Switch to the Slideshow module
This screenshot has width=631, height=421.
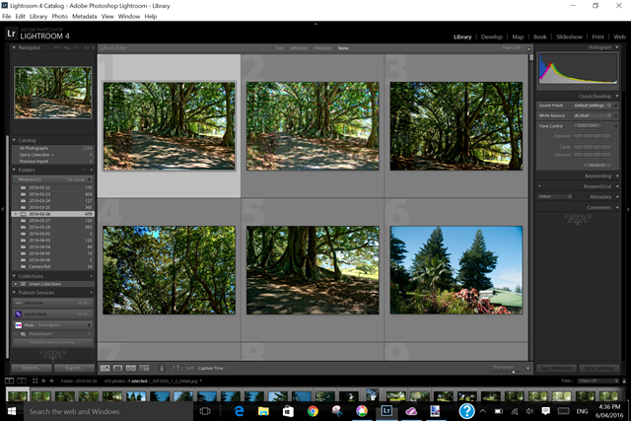pyautogui.click(x=569, y=36)
